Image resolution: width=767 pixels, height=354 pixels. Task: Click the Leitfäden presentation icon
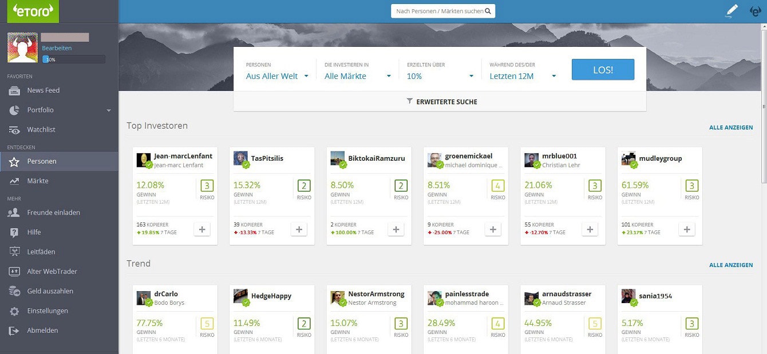tap(14, 252)
